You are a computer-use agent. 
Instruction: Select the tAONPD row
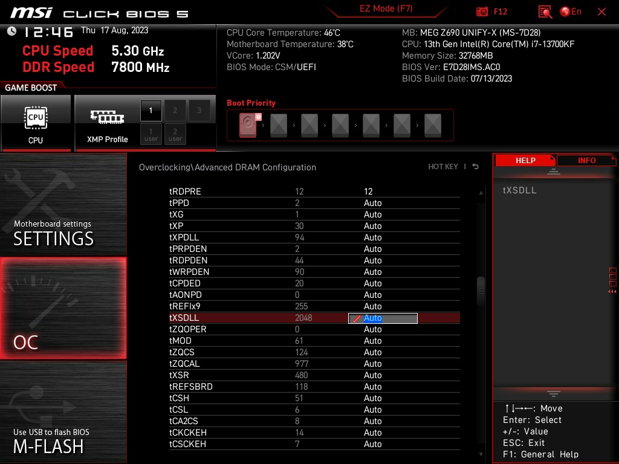(314, 295)
